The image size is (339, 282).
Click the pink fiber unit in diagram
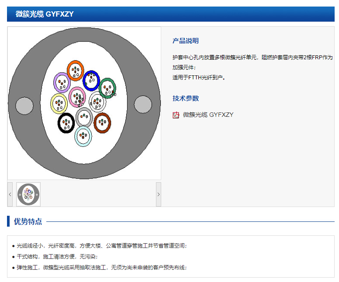tap(77, 97)
